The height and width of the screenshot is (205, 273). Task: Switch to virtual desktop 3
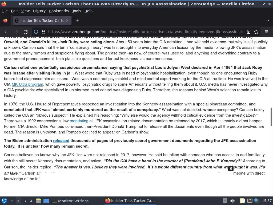pos(25,201)
